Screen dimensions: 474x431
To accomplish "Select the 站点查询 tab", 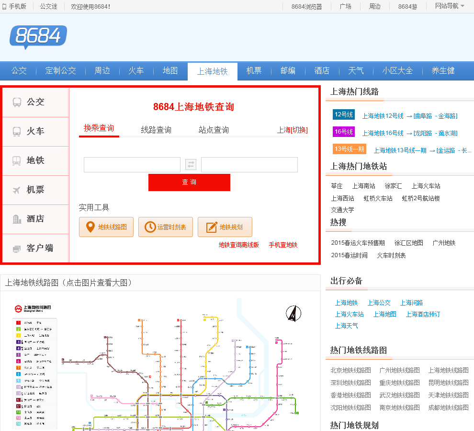I will pos(214,130).
